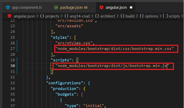This screenshot has width=184, height=108.
Task: Click the "styles" key on line 25
Action: pyautogui.click(x=60, y=37)
